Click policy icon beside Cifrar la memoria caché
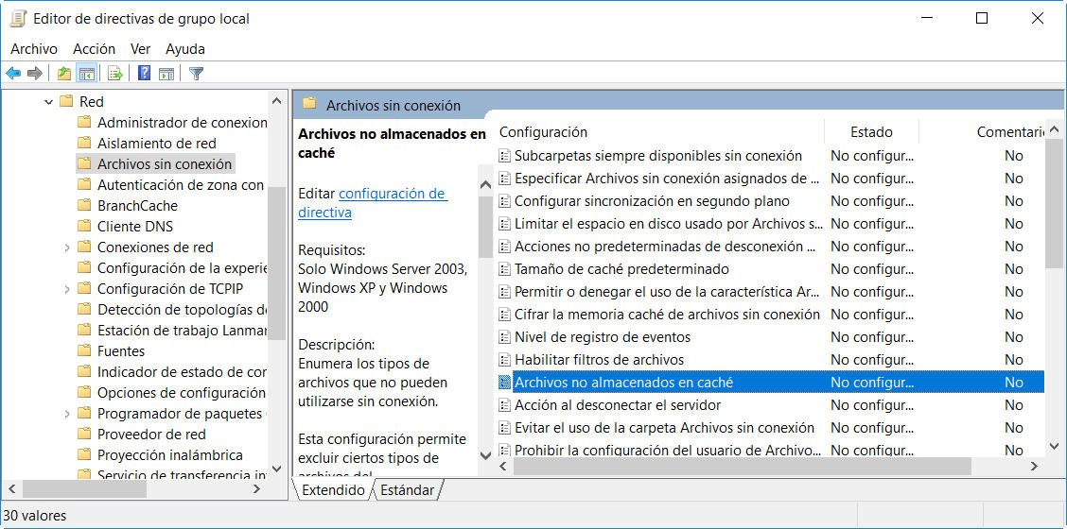This screenshot has height=529, width=1067. (x=505, y=315)
